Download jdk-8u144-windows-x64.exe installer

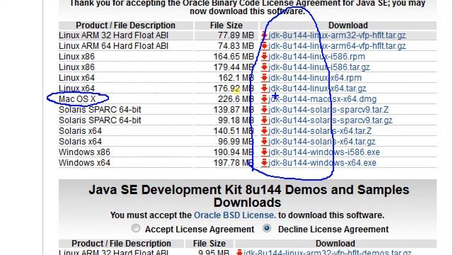tap(323, 163)
